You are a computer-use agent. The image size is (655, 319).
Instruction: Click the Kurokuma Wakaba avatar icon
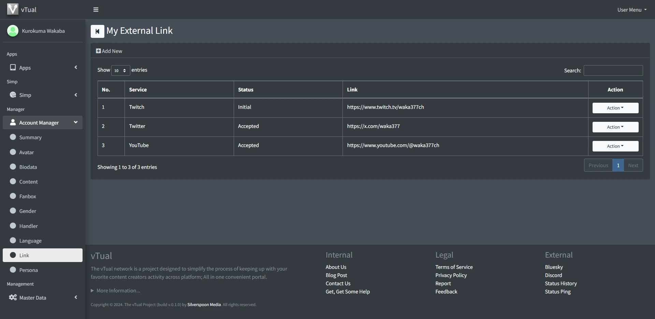click(13, 31)
